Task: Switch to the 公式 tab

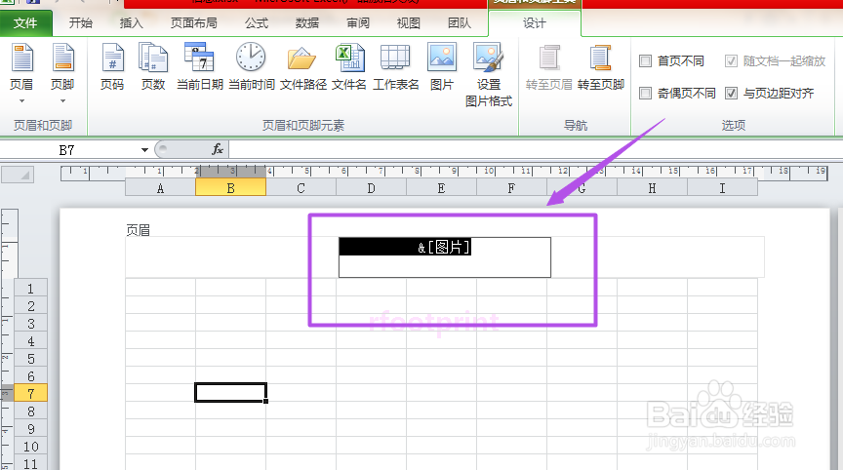Action: (257, 23)
